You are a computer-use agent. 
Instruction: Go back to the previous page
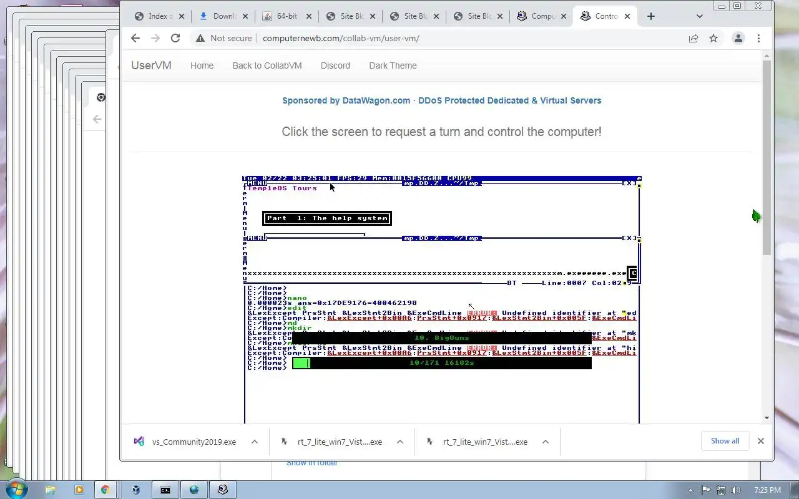click(x=135, y=38)
